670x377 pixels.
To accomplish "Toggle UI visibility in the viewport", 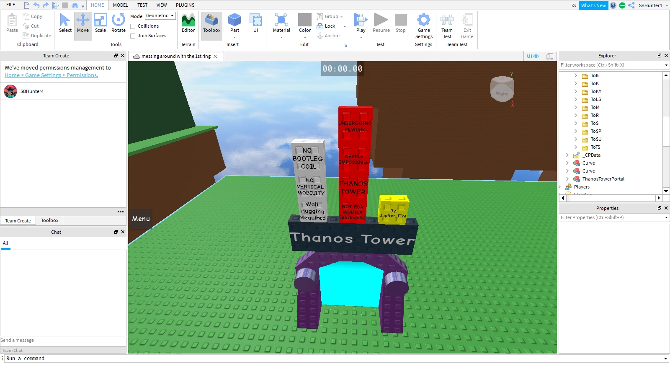I will [532, 56].
